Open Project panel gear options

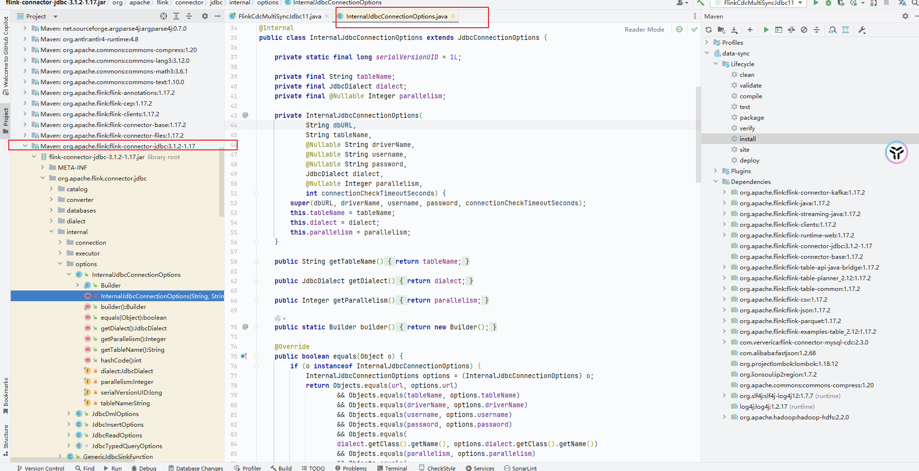(x=205, y=16)
